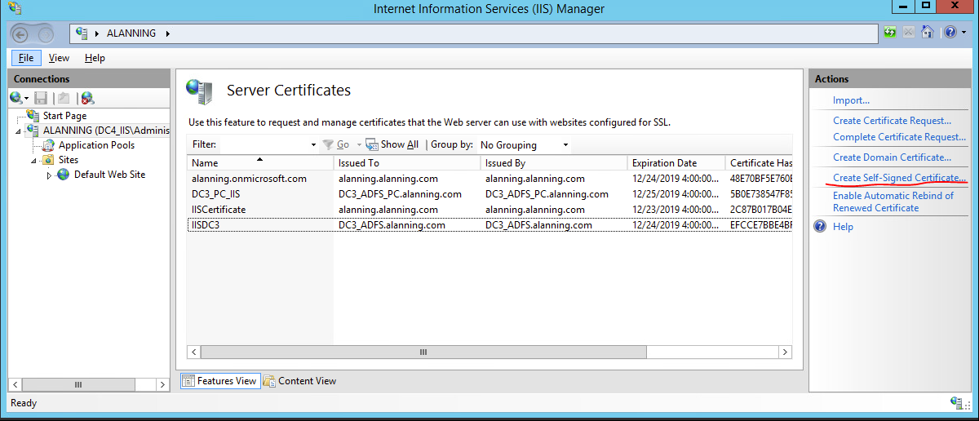Open the File menu
This screenshot has height=421, width=979.
pos(26,58)
